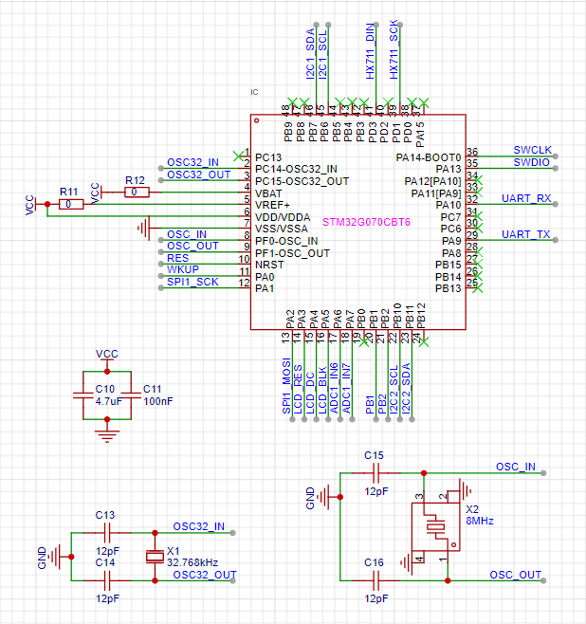Click the LCD_BLK net label

tap(322, 390)
